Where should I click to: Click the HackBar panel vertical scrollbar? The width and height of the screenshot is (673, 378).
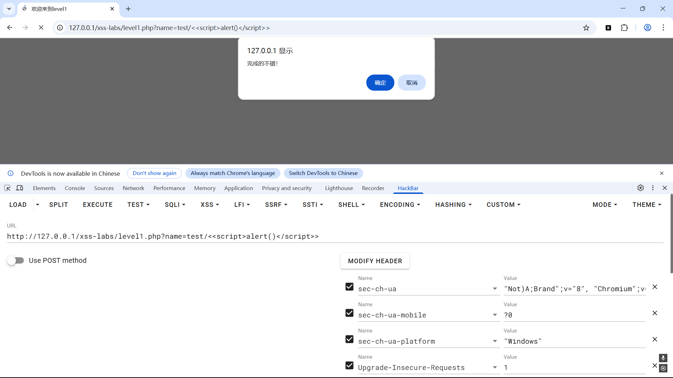coord(671,234)
